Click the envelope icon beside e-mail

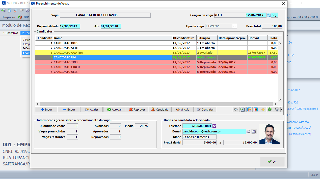tap(248, 131)
